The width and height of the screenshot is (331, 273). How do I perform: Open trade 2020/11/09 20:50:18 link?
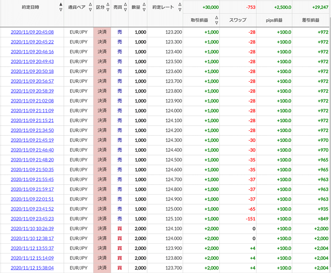(32, 71)
